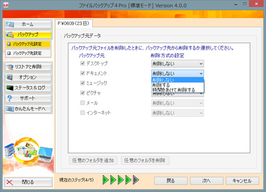The height and width of the screenshot is (192, 266).
Task: Click the monitor icon beside ステータス＆ログ
Action: coord(10,87)
